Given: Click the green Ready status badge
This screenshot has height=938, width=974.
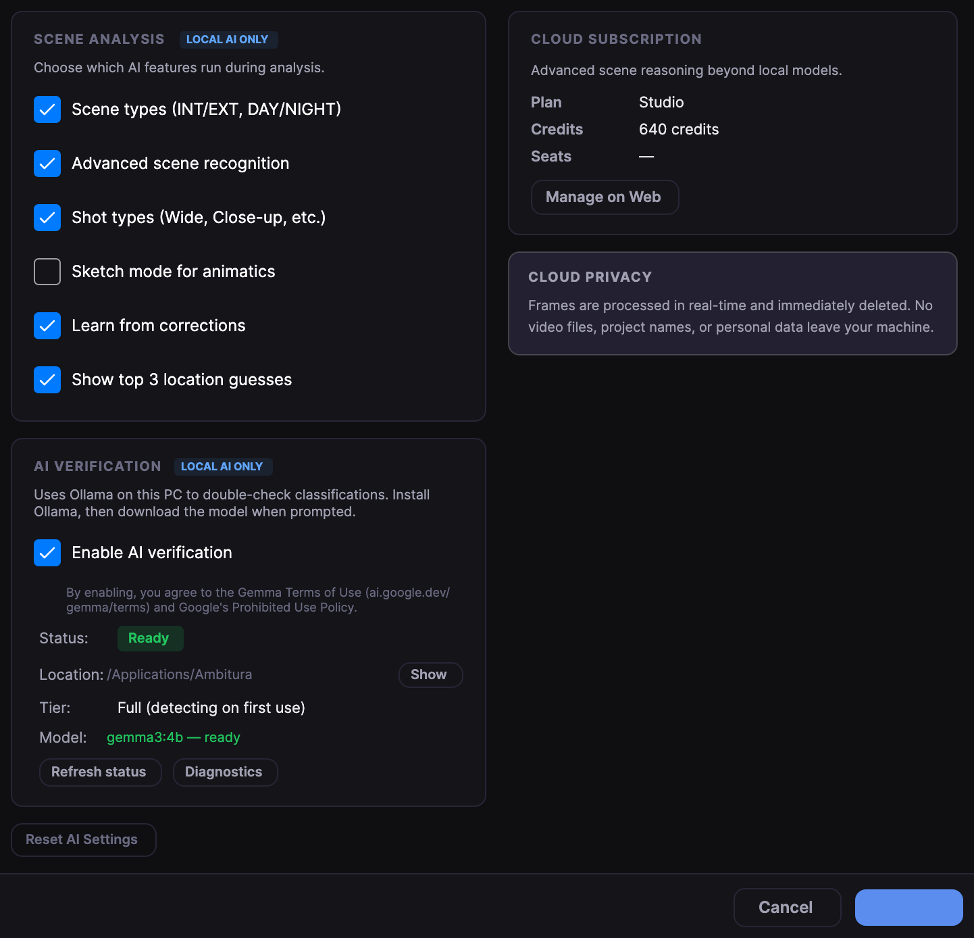Looking at the screenshot, I should 150,639.
